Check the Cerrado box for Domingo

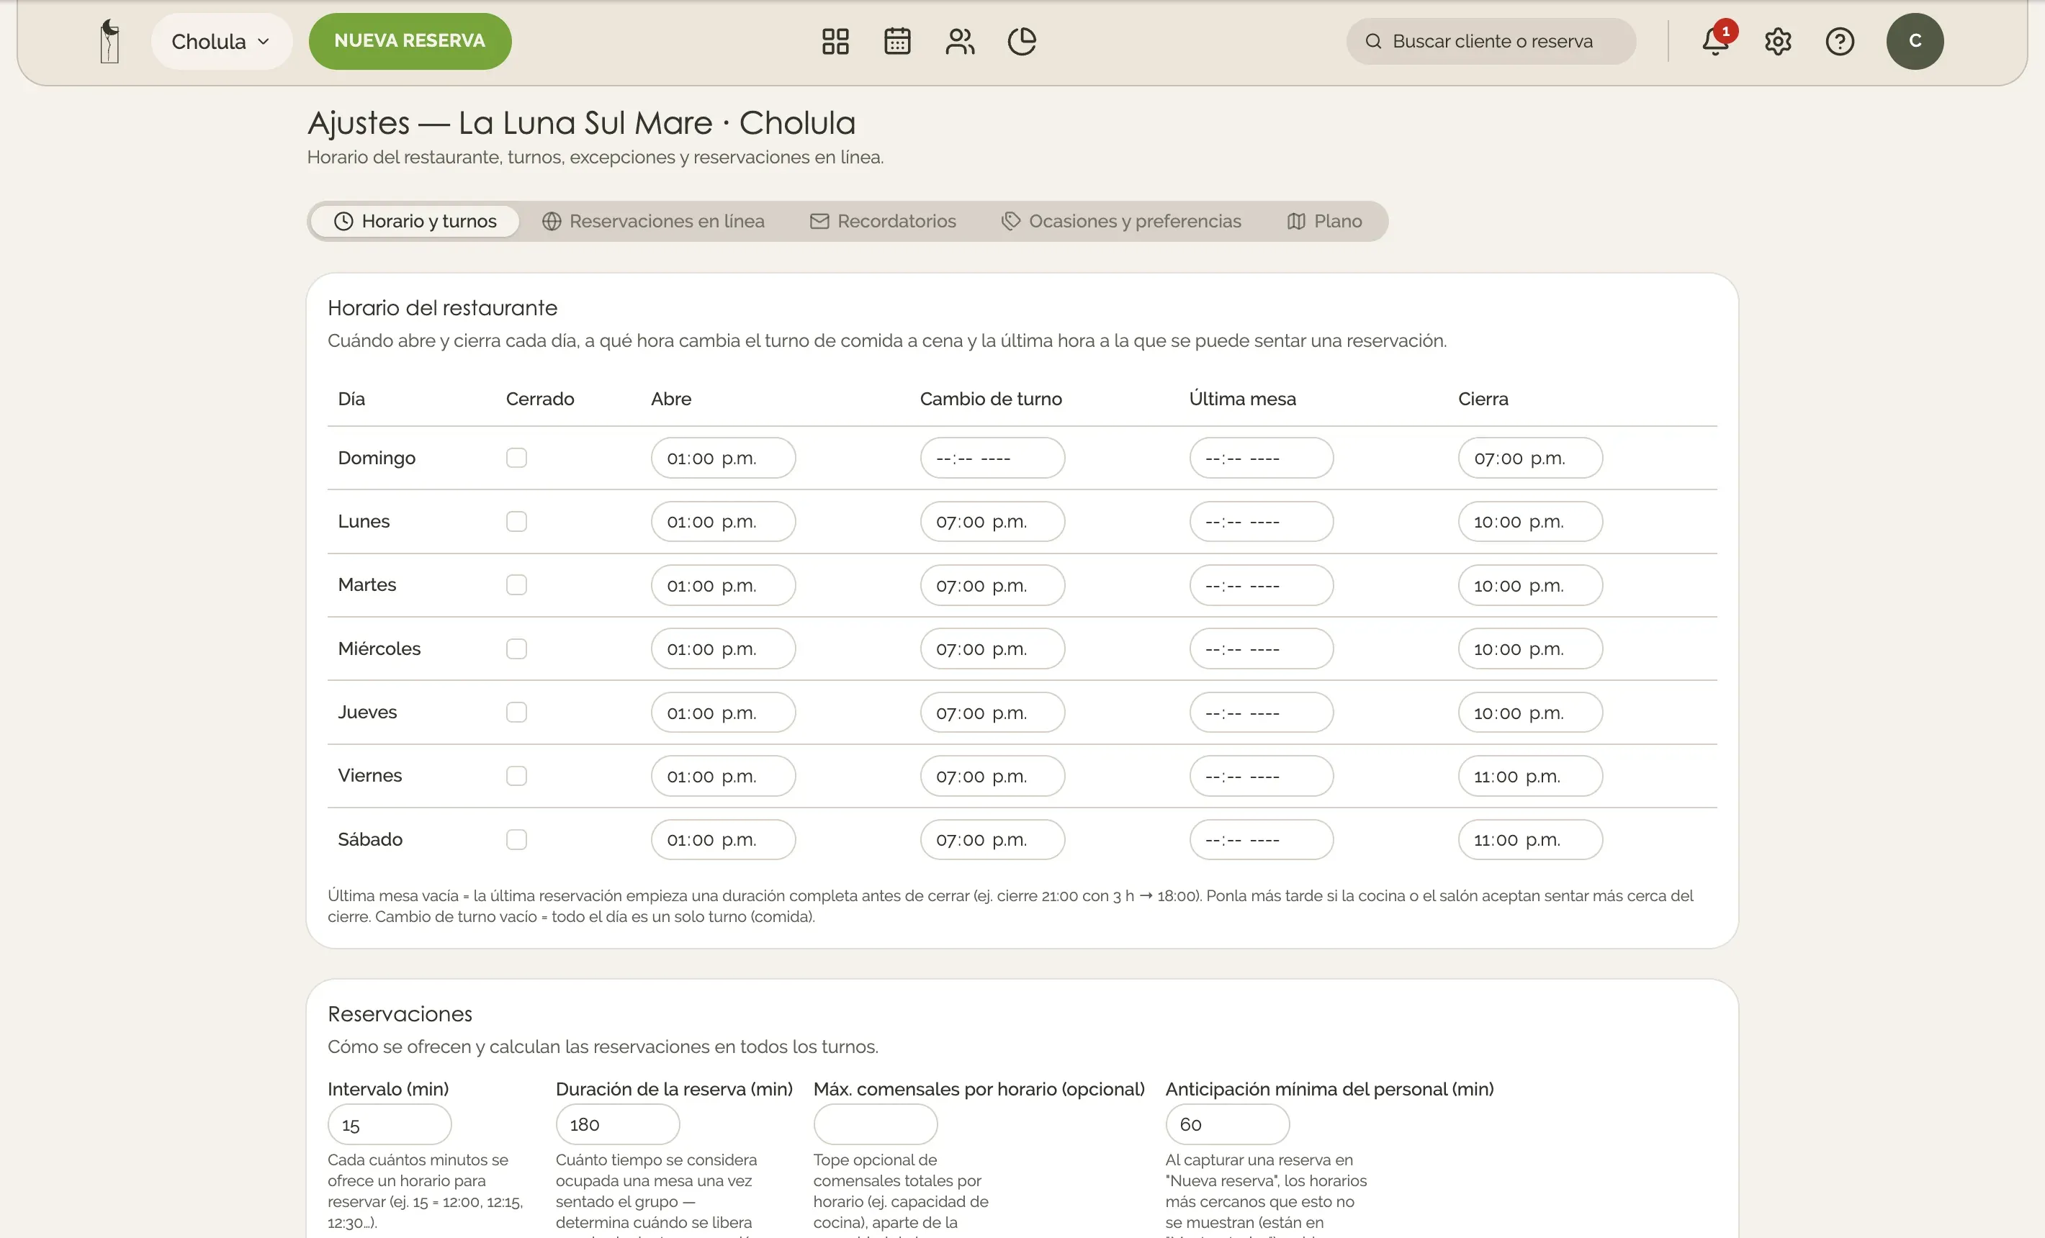click(516, 458)
